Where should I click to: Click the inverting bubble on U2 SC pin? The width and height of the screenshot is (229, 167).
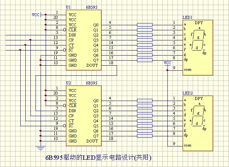[64, 126]
